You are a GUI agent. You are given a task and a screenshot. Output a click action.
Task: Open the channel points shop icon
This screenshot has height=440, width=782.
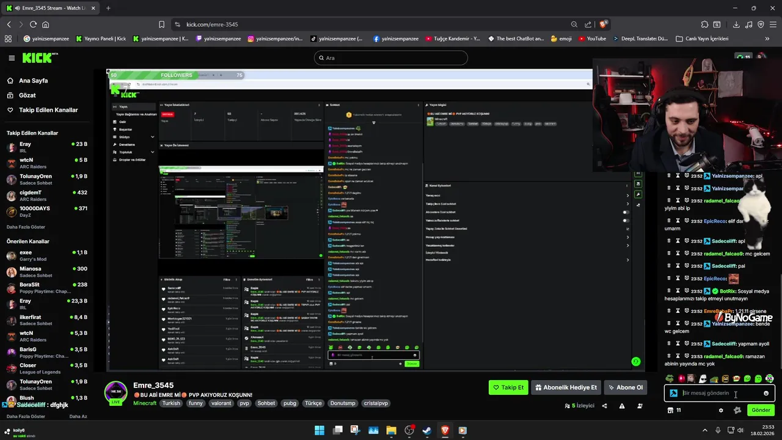(x=670, y=410)
